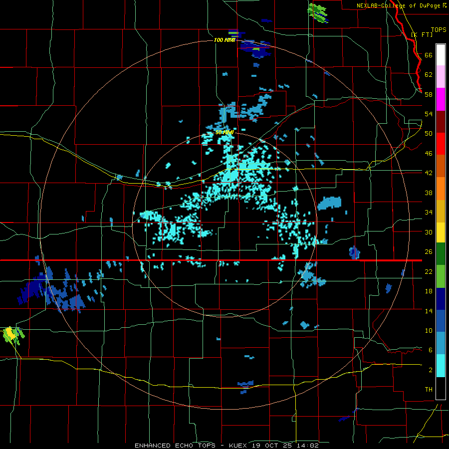
Task: Click the 26 legend value
Action: click(x=429, y=252)
